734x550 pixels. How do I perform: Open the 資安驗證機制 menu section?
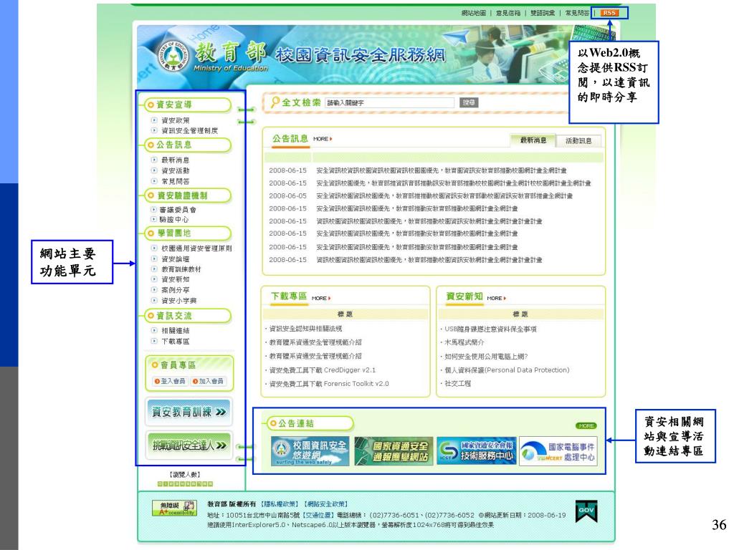[188, 196]
